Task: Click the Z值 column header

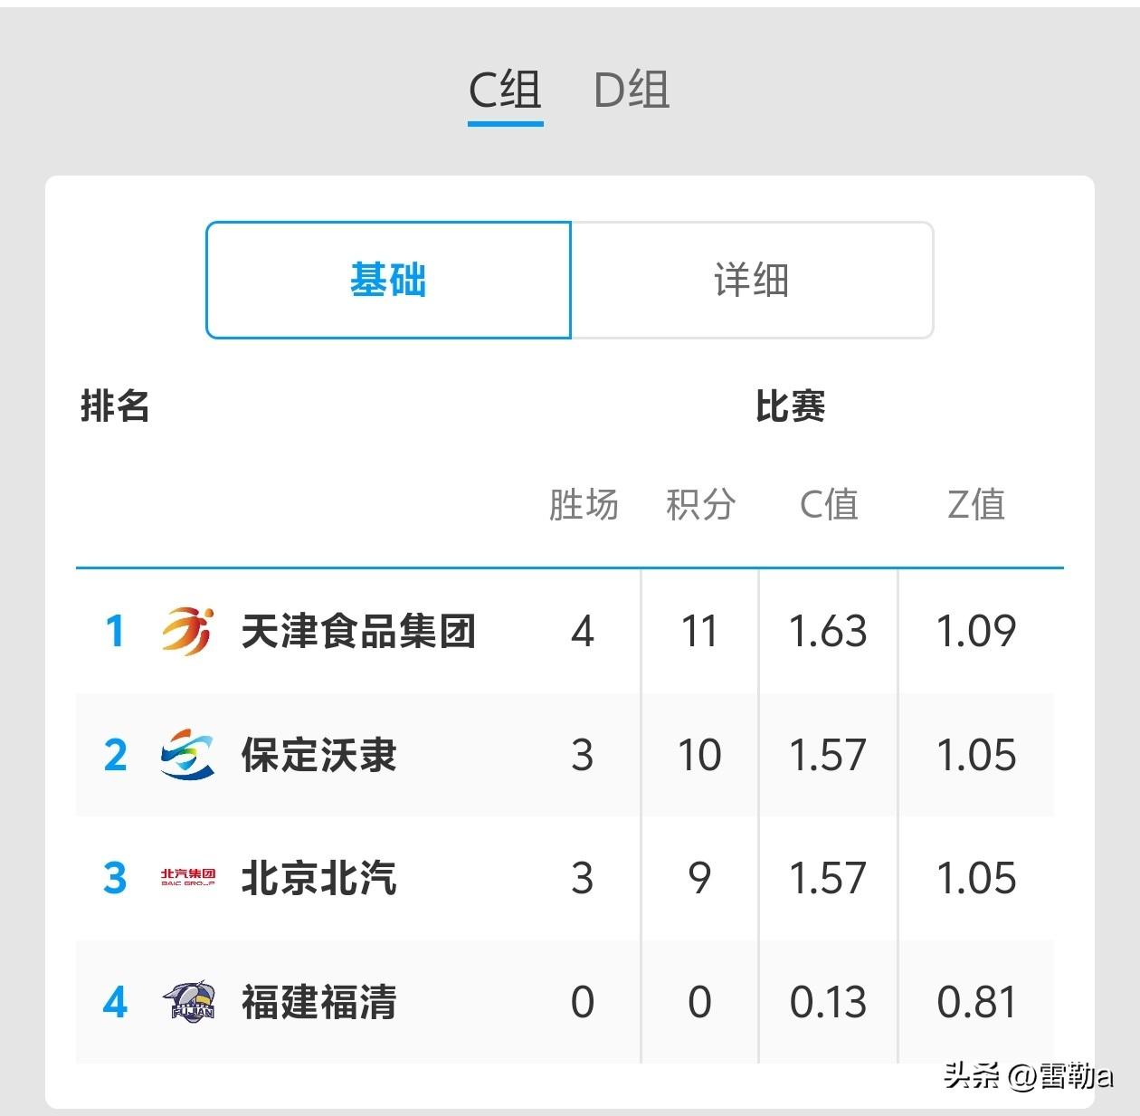Action: click(x=976, y=504)
